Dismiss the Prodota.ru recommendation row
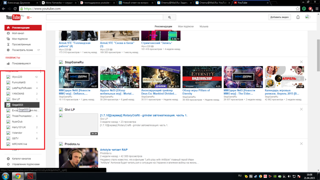The image size is (320, 180). click(x=301, y=144)
